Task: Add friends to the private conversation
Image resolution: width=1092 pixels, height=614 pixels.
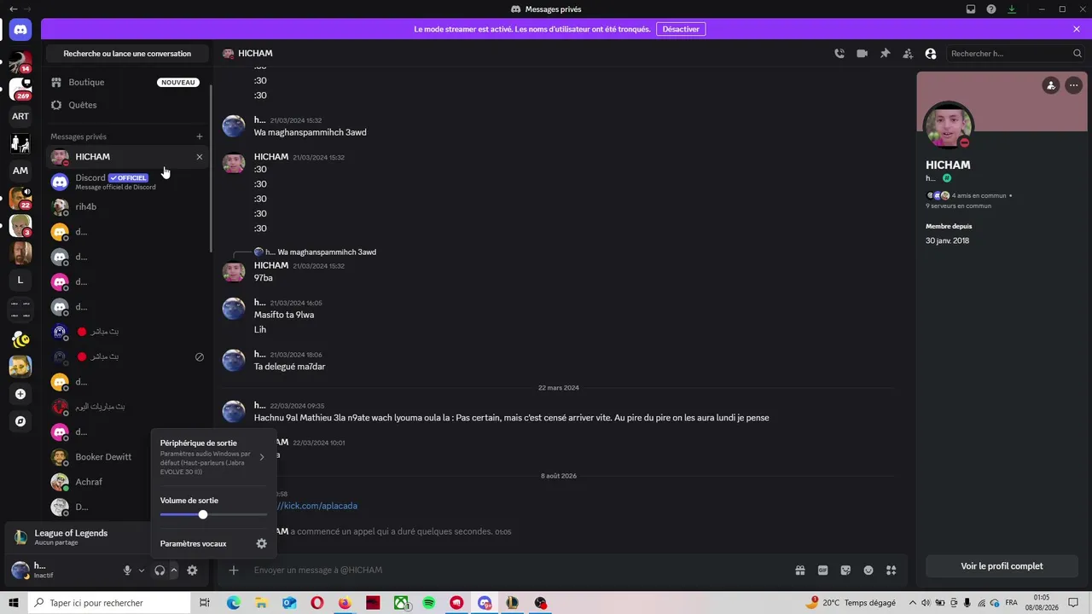Action: 908,54
